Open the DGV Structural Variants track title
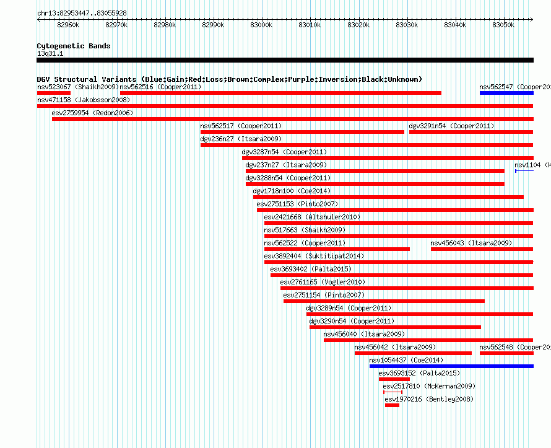Viewport: 551px width, 448px height. click(230, 79)
